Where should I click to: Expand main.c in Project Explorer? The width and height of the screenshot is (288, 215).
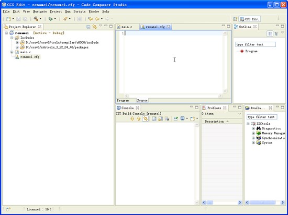coord(12,52)
